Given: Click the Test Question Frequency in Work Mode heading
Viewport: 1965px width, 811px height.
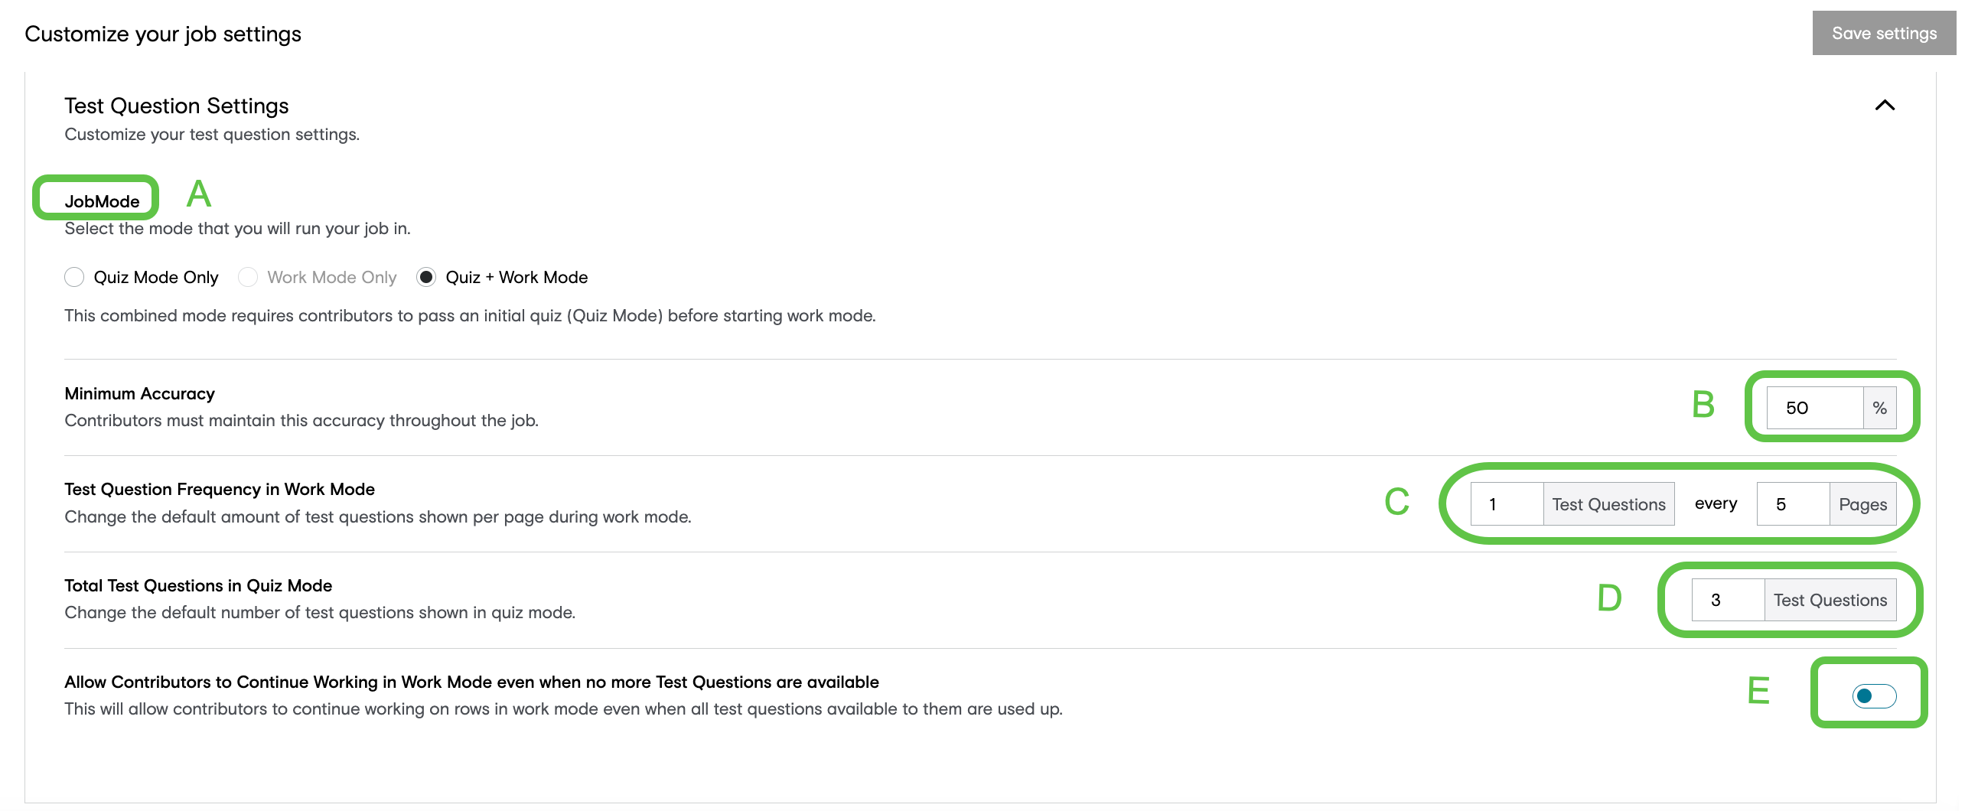Looking at the screenshot, I should (220, 489).
